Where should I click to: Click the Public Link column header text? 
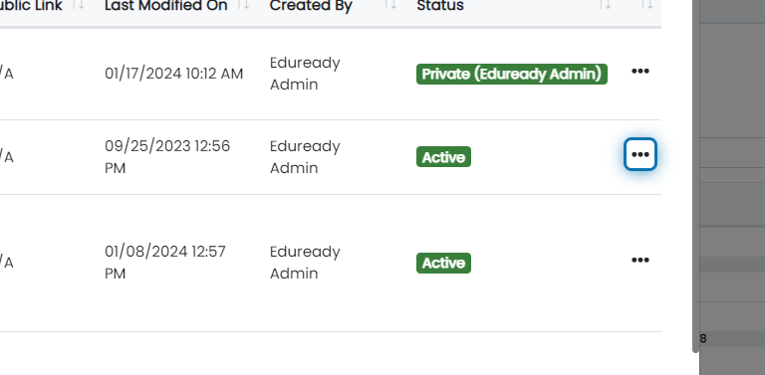[x=31, y=6]
